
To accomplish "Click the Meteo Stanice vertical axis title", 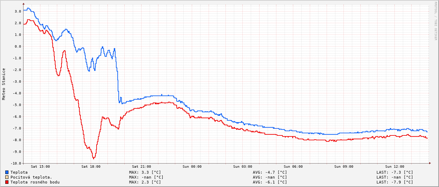I will (x=4, y=84).
